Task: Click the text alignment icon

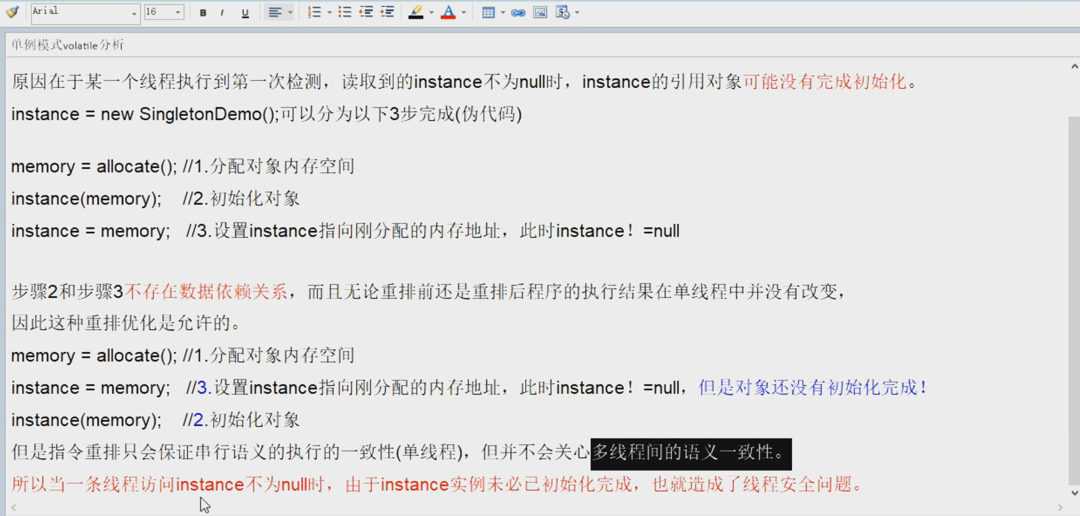Action: click(275, 12)
